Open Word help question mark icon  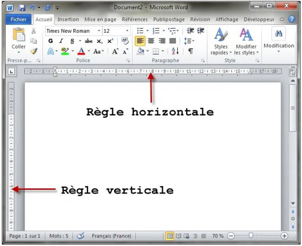tap(292, 19)
